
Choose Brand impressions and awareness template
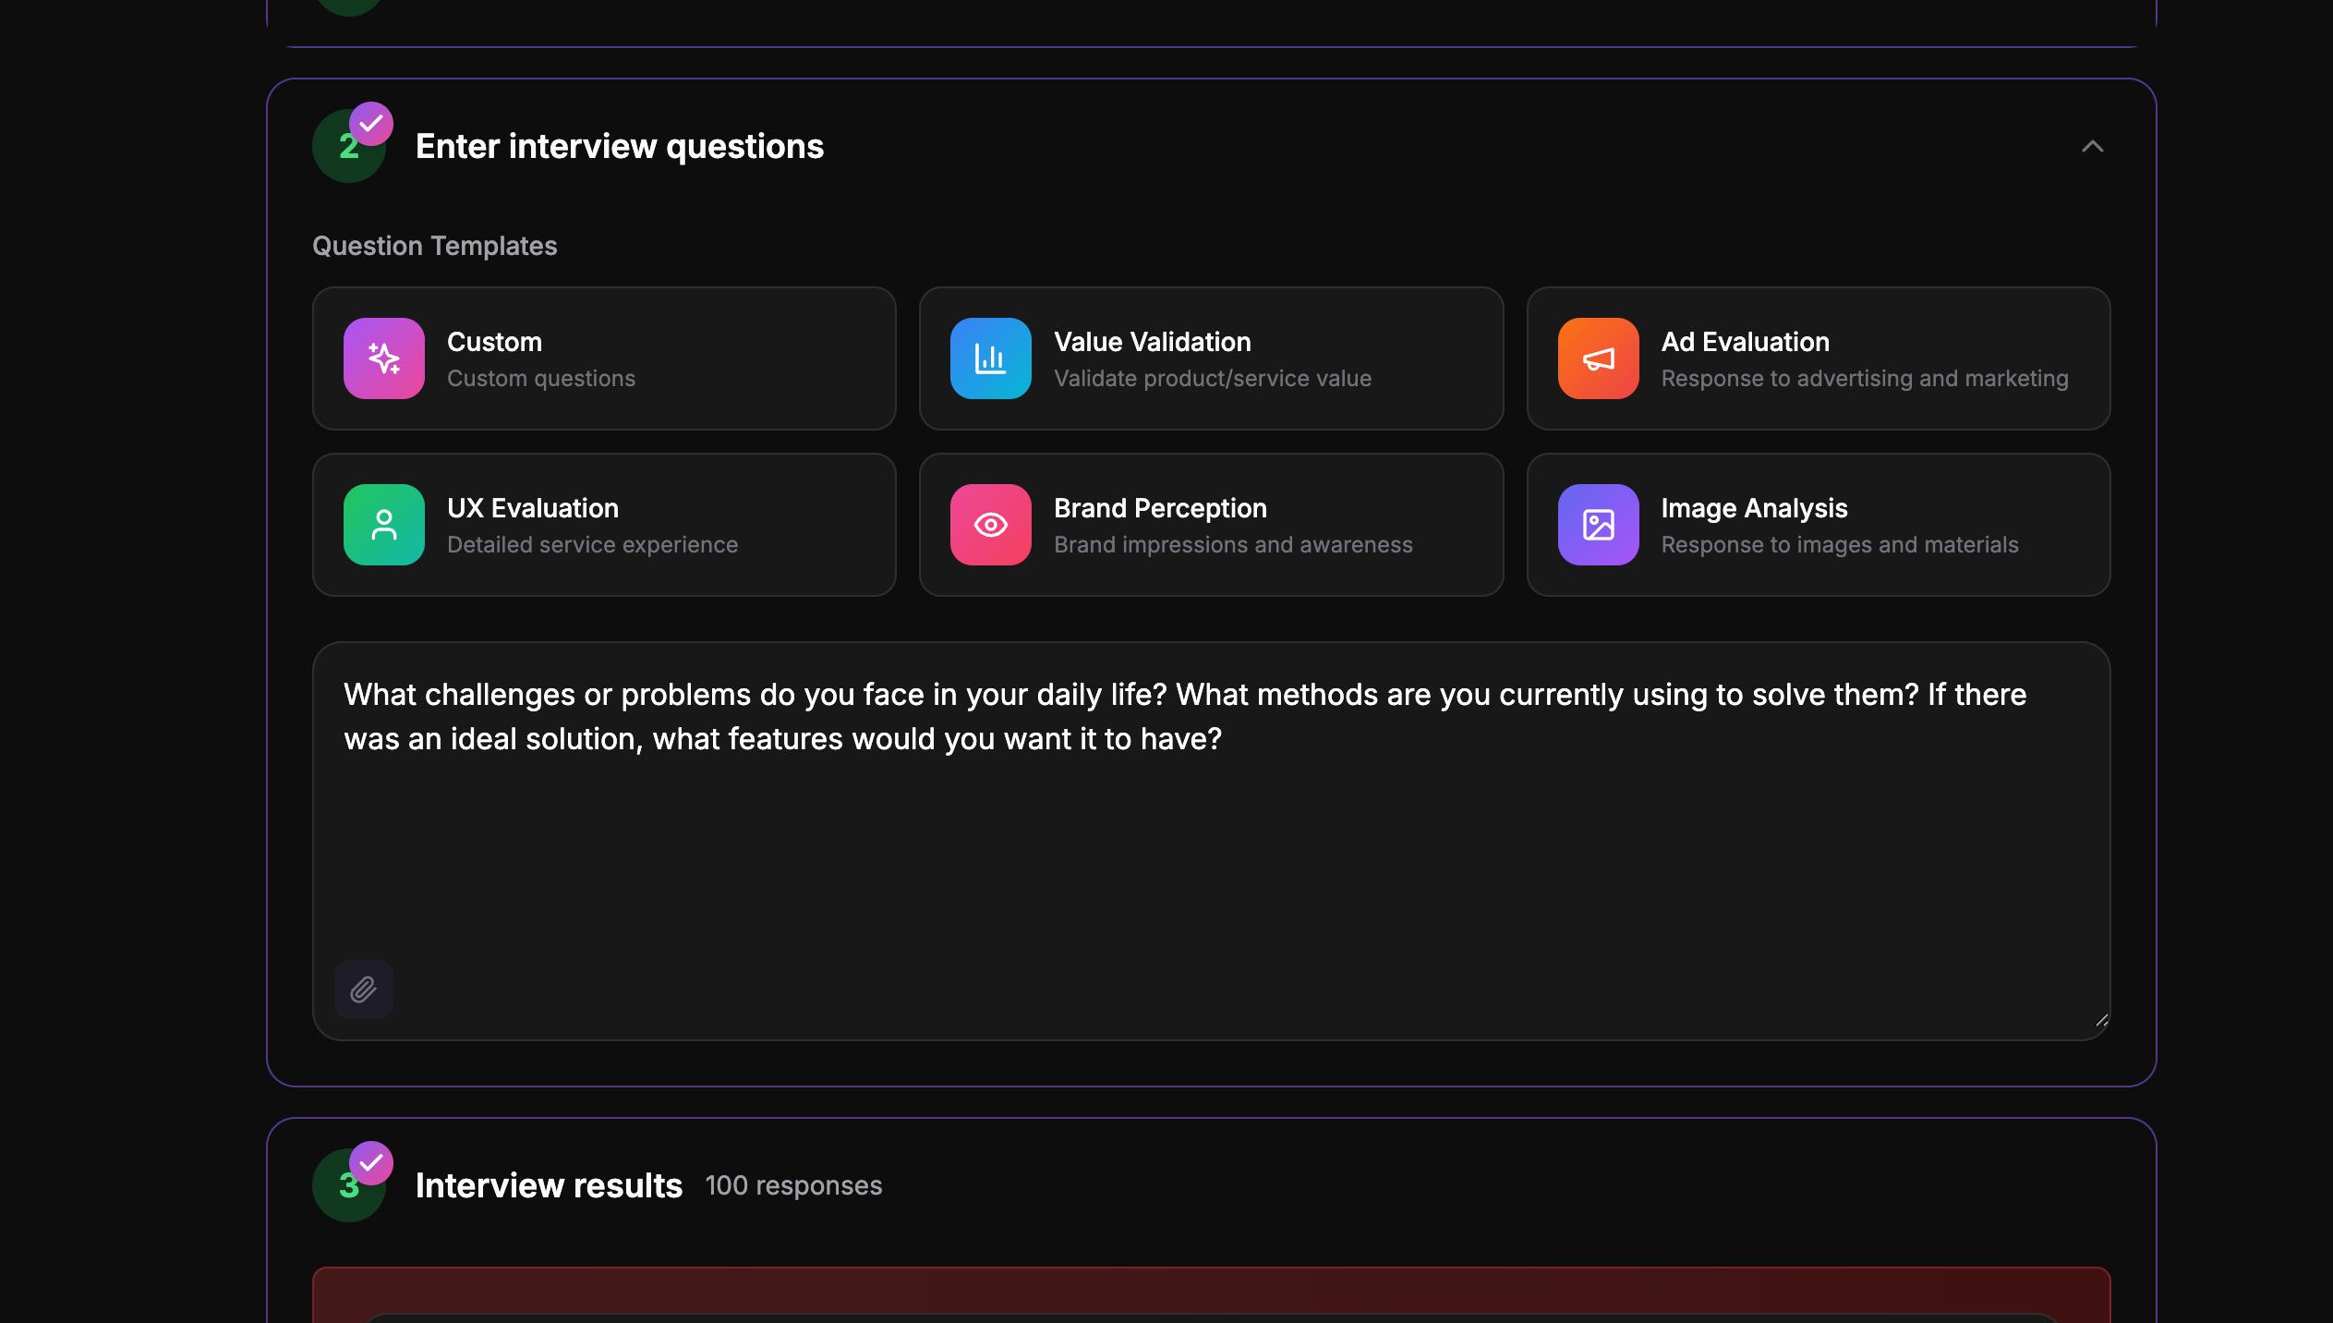[1233, 545]
